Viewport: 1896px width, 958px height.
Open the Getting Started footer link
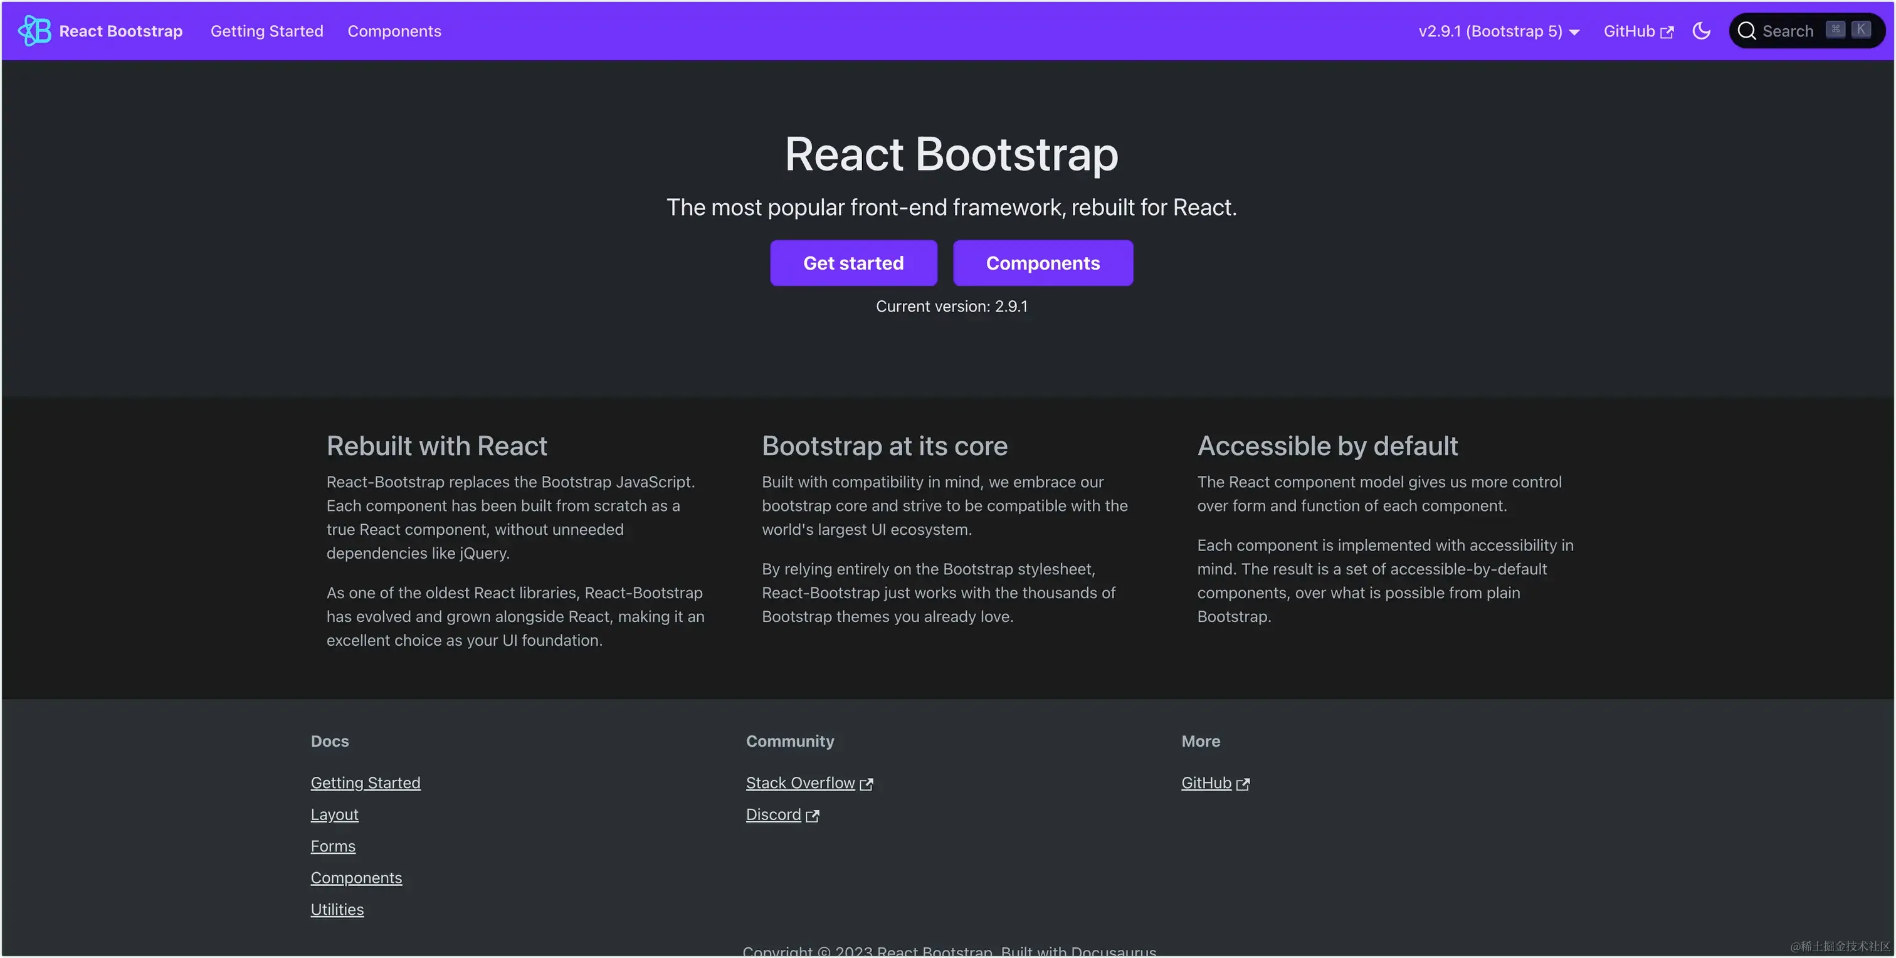click(365, 783)
